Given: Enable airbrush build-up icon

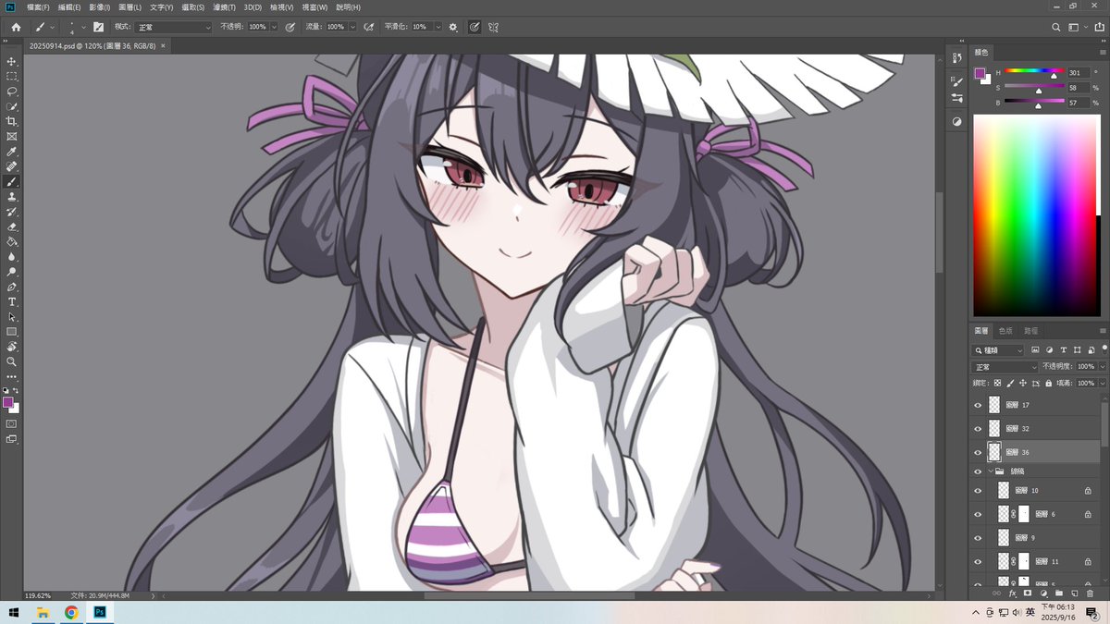Looking at the screenshot, I should 368,27.
